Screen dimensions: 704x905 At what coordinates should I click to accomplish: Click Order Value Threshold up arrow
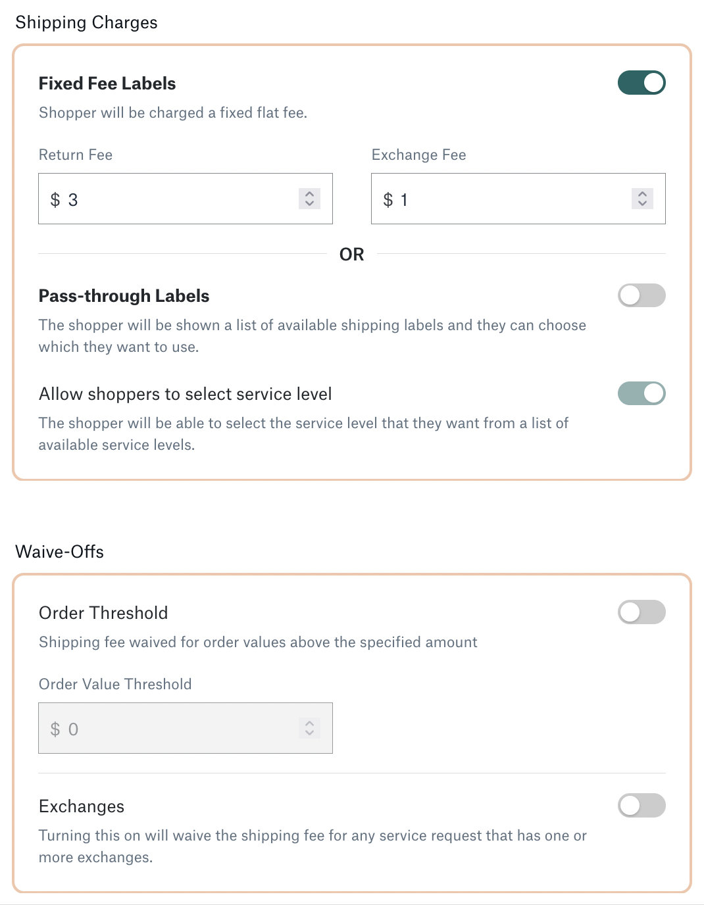(x=309, y=723)
